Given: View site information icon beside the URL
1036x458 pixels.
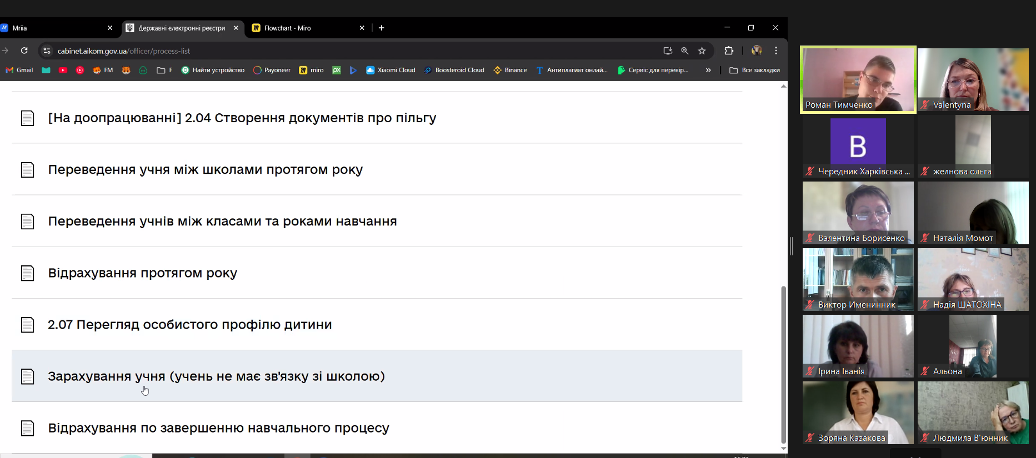Looking at the screenshot, I should pos(47,51).
